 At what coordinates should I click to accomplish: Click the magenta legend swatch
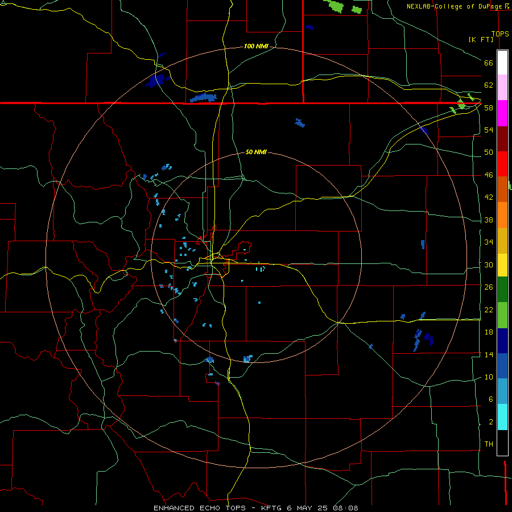502,113
